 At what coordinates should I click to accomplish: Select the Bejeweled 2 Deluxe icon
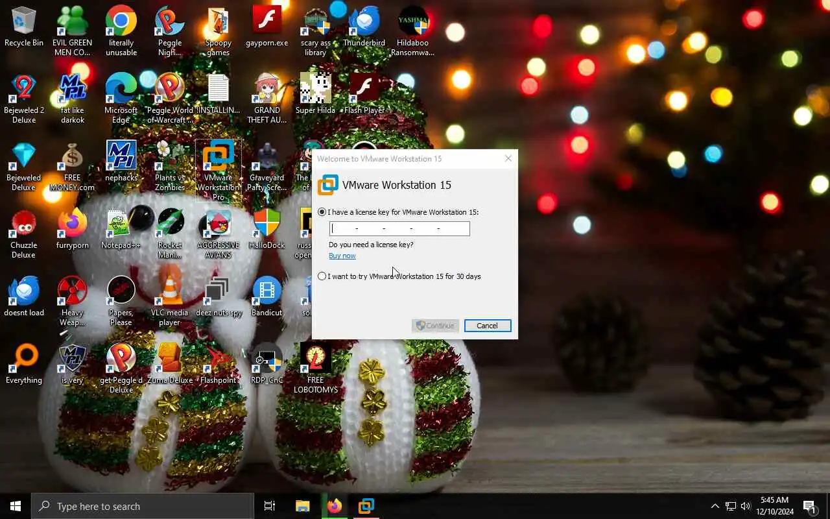pyautogui.click(x=24, y=99)
